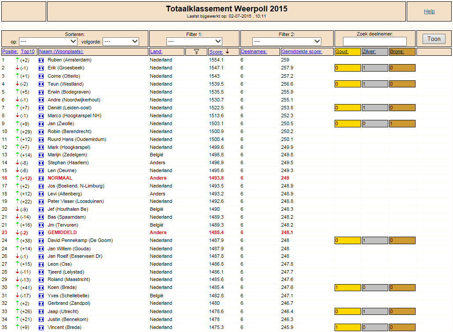Open the Help link
453x332 pixels.
429,11
